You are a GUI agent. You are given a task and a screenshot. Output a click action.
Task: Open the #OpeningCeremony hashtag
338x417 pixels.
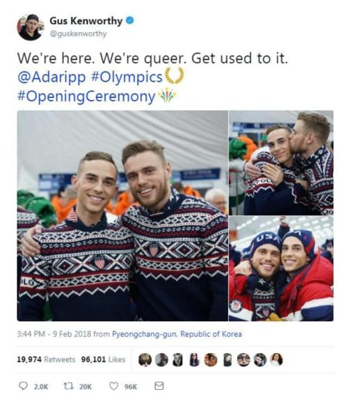[x=86, y=97]
